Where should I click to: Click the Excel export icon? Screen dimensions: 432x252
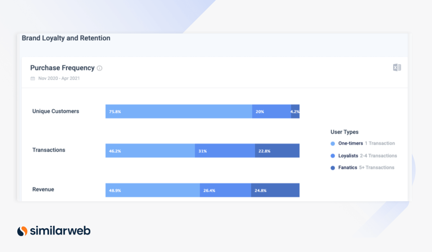tap(397, 67)
